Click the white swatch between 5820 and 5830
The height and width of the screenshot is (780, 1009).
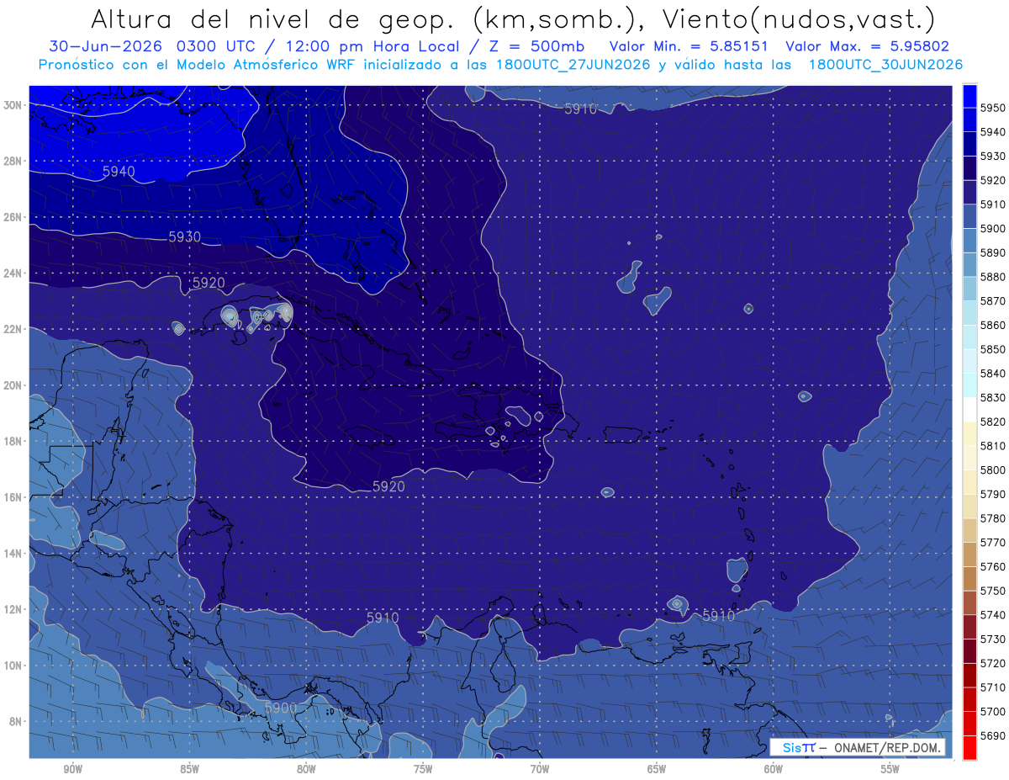coord(969,410)
